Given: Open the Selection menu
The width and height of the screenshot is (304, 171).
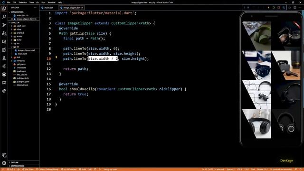Looking at the screenshot, I should click(x=23, y=2).
